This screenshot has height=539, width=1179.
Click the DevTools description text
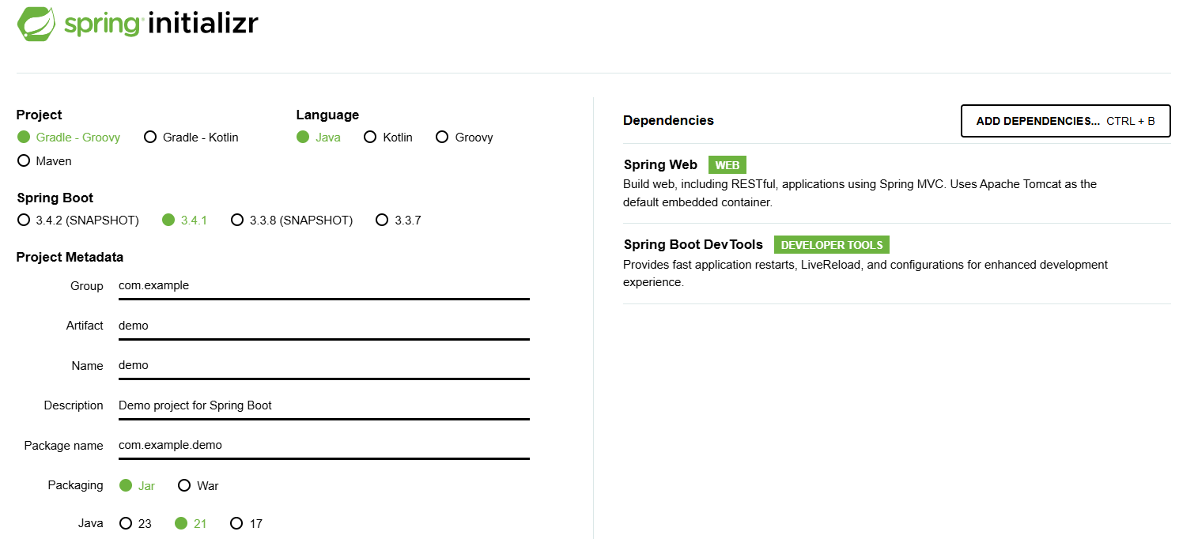tap(865, 273)
